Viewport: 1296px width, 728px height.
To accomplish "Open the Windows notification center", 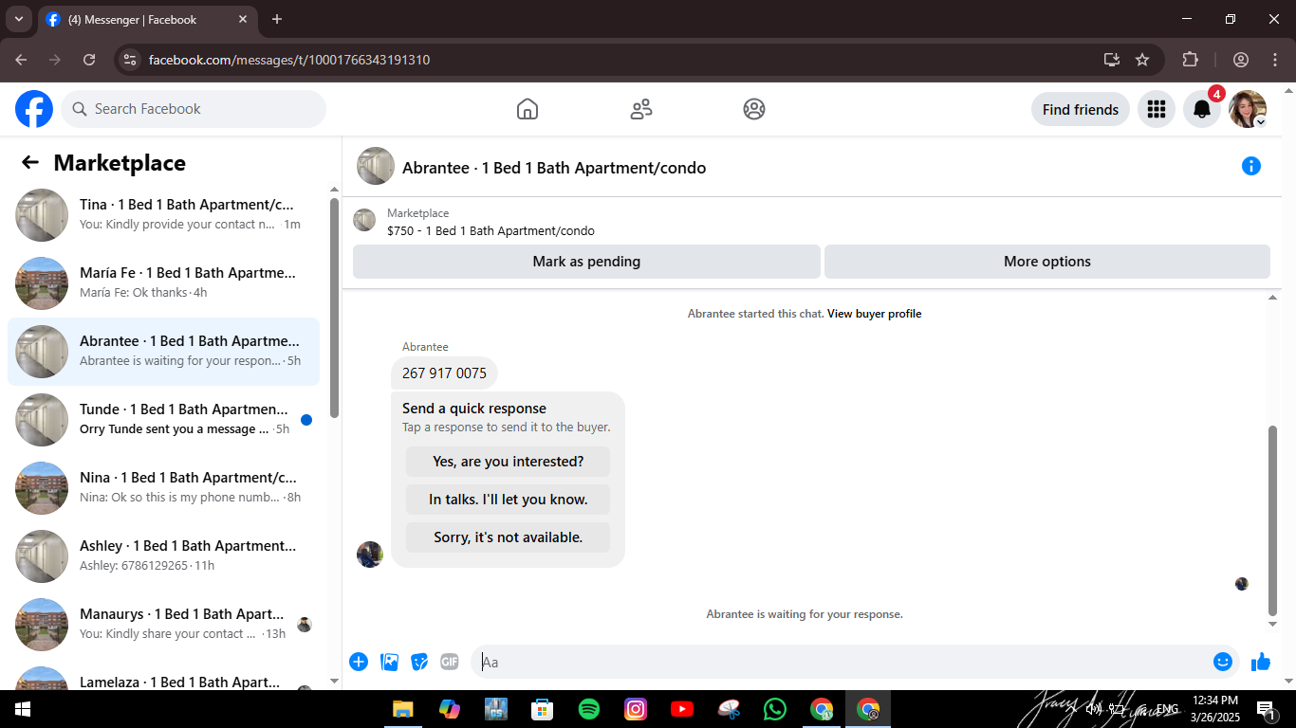I will pos(1266,709).
